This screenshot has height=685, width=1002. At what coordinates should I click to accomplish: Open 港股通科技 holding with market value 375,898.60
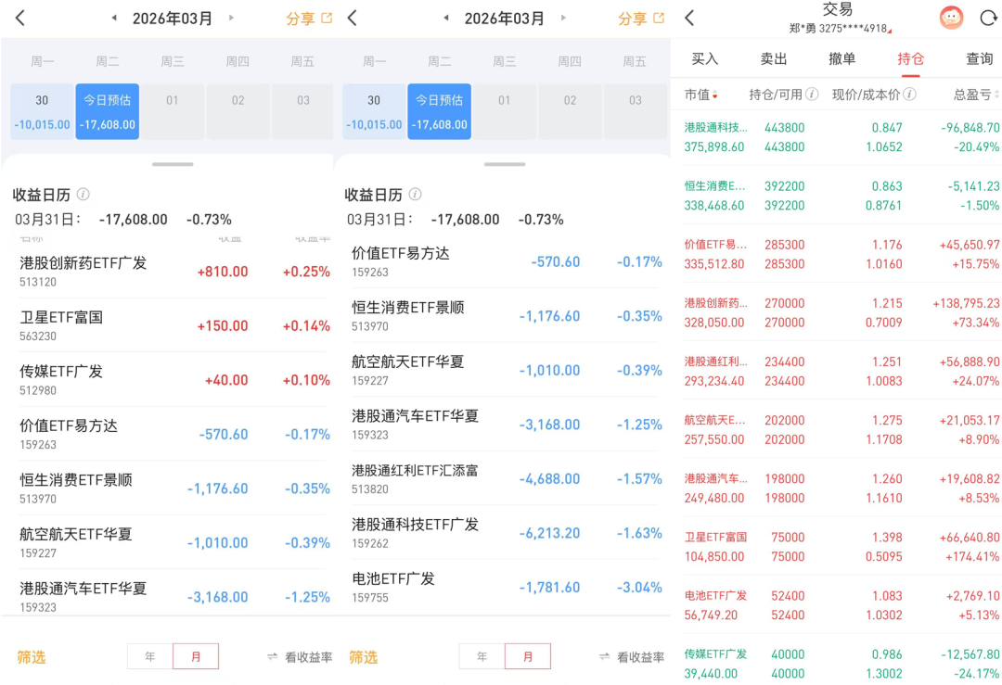pyautogui.click(x=841, y=136)
